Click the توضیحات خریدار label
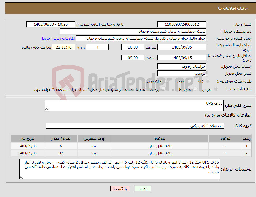The image size is (256, 197). click(x=236, y=169)
